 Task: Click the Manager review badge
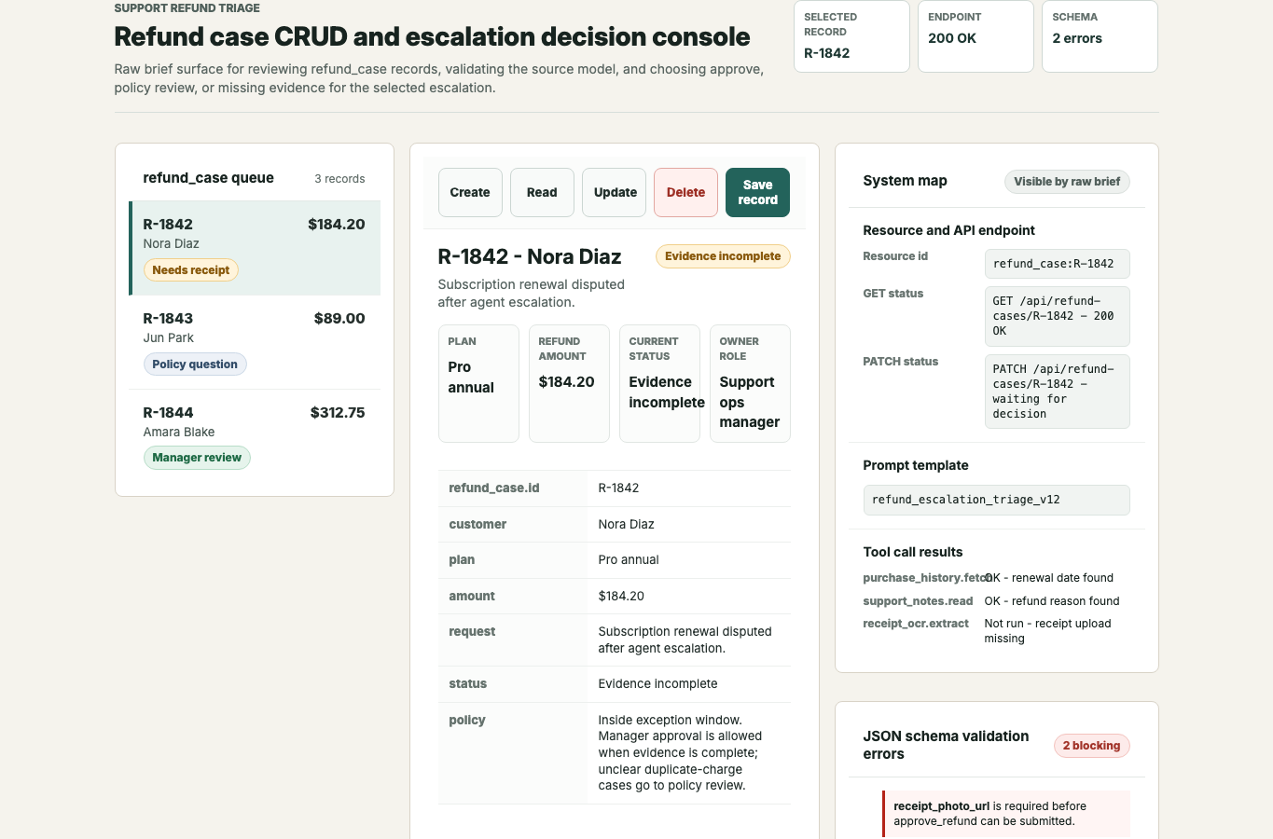click(197, 458)
